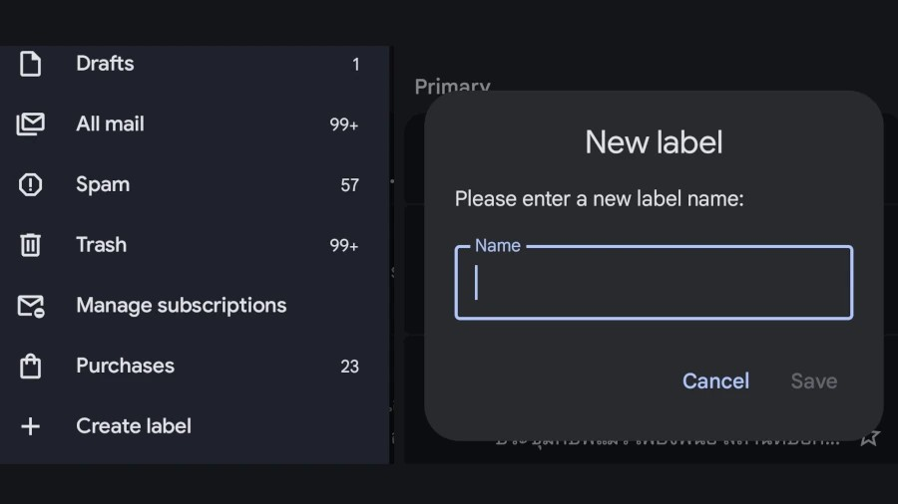
Task: Cancel the New label dialog
Action: pos(715,381)
